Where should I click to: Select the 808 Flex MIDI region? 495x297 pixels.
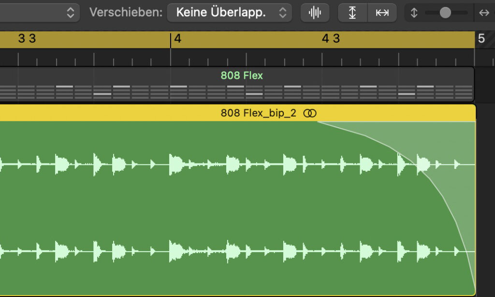click(237, 84)
